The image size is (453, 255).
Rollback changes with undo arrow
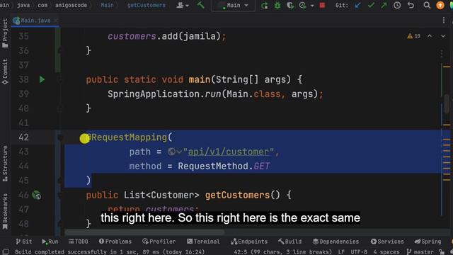[411, 5]
